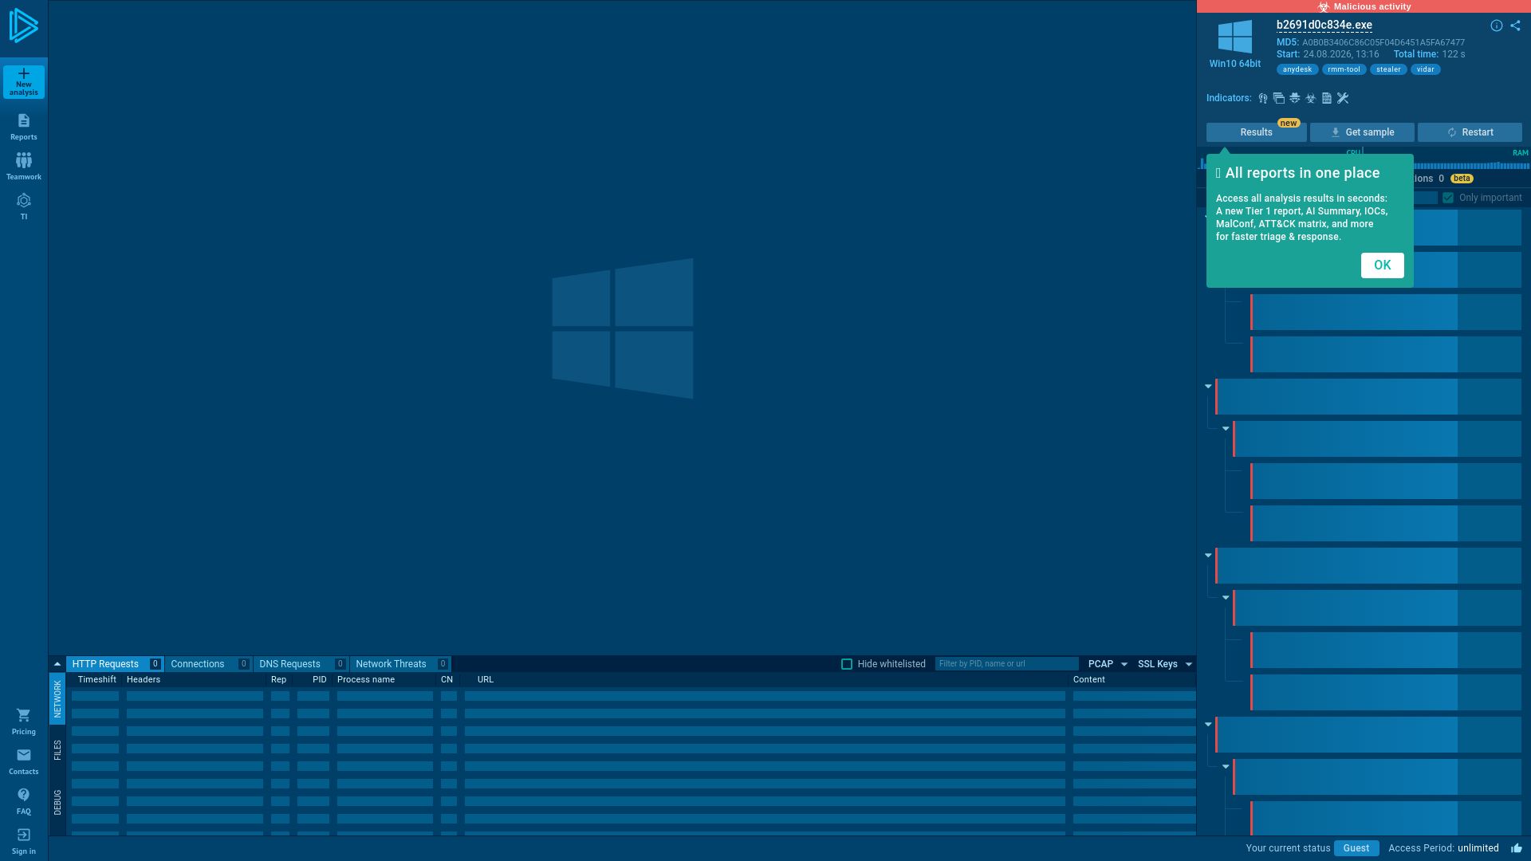Click the Windows OS icon above Win10 64bit
The width and height of the screenshot is (1531, 861).
point(1235,37)
